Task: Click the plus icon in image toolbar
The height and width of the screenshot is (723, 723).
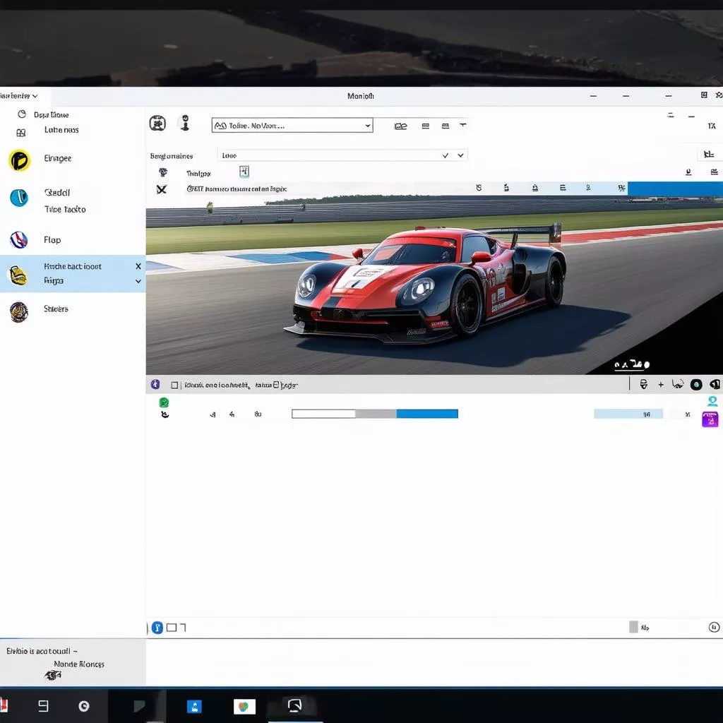Action: point(661,385)
